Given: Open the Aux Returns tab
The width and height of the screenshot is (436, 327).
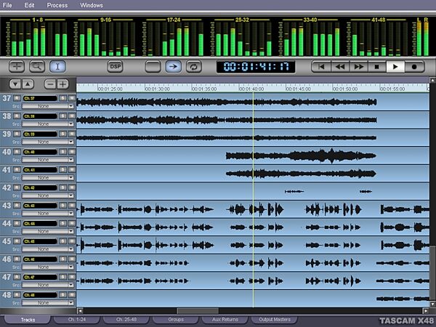Looking at the screenshot, I should 225,320.
